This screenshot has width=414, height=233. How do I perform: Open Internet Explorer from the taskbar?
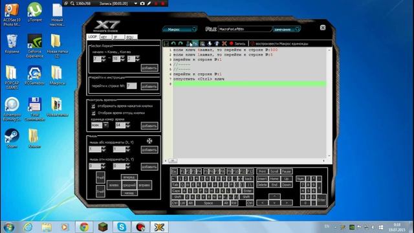pyautogui.click(x=28, y=227)
